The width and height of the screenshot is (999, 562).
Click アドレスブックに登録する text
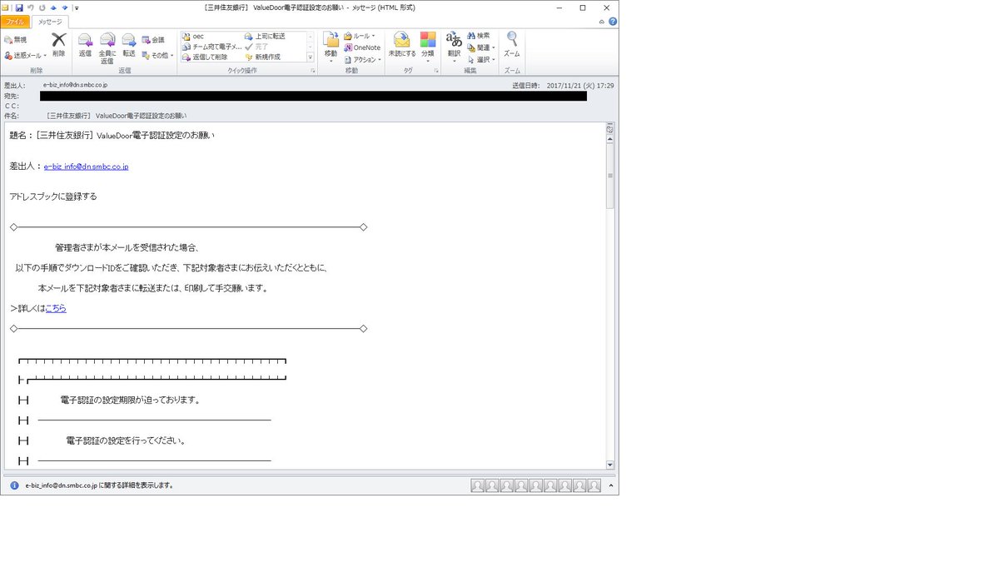53,196
